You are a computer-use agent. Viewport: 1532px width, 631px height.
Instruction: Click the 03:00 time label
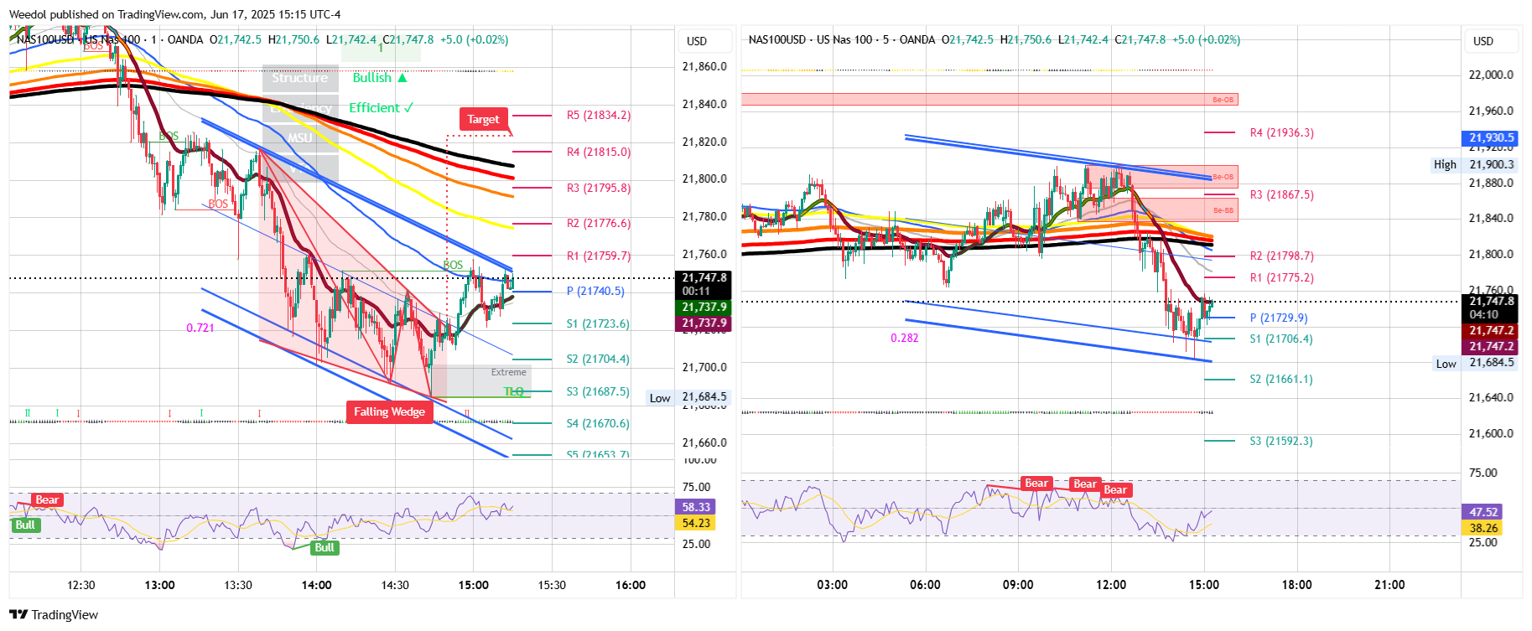pos(832,585)
